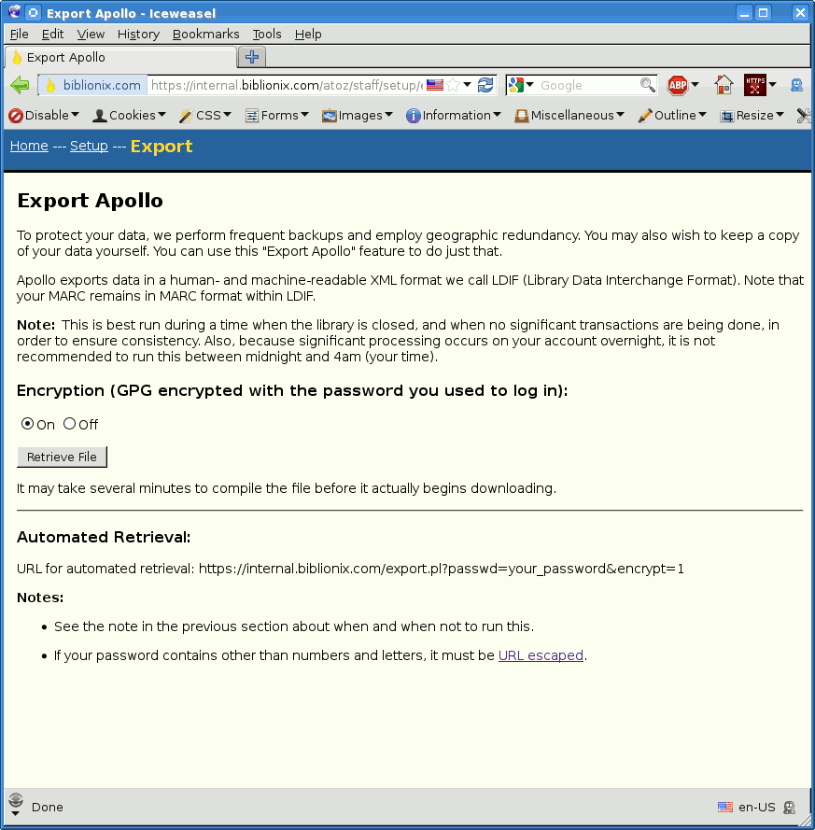Viewport: 815px width, 830px height.
Task: Click the green back arrow button
Action: point(20,85)
